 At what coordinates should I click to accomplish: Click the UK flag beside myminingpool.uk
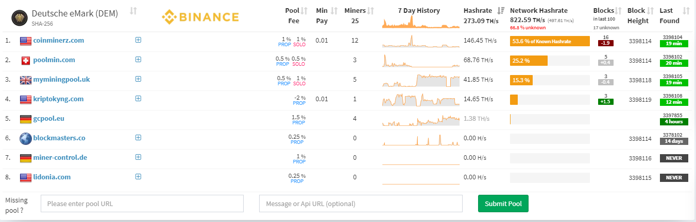click(x=25, y=80)
